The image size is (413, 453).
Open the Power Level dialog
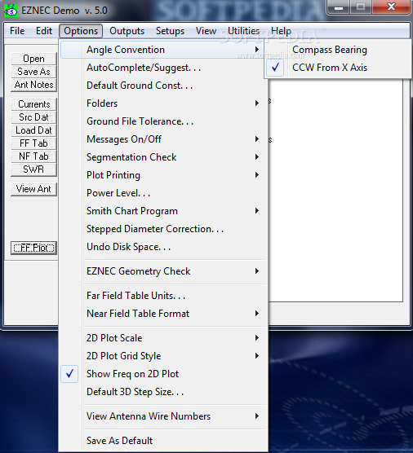(x=163, y=193)
